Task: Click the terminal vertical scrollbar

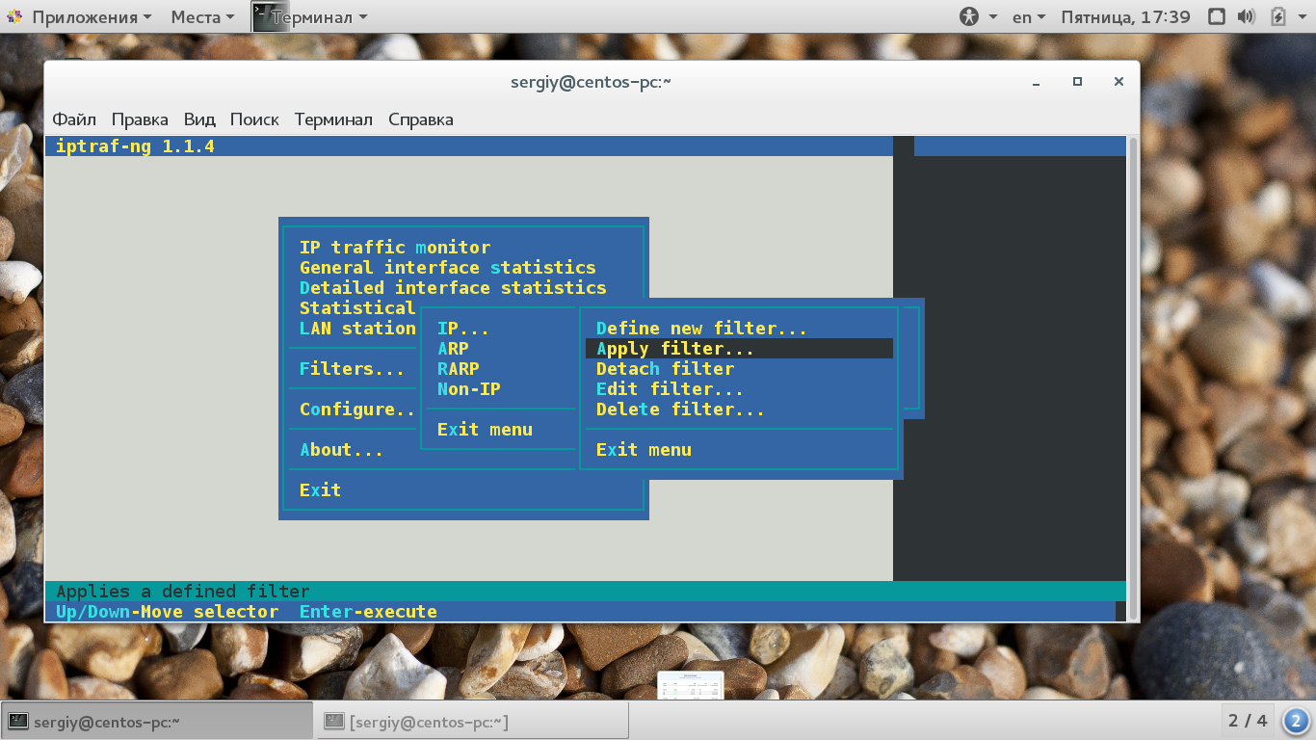Action: (1133, 378)
